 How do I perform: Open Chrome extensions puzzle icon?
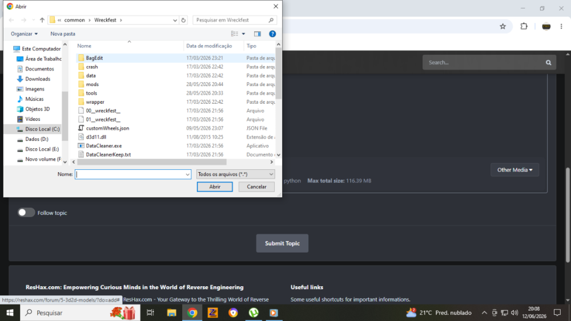524,26
